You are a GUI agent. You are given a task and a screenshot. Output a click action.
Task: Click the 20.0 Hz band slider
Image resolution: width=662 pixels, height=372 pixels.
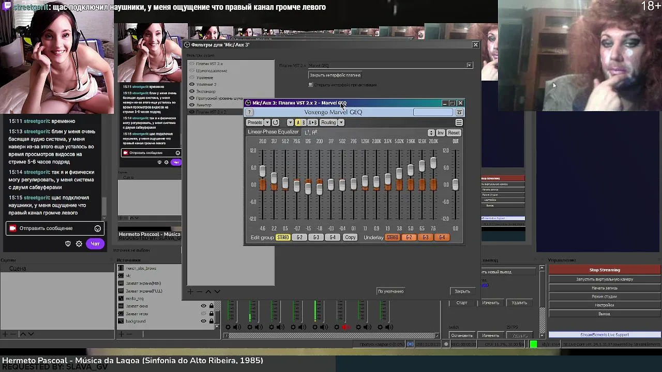pos(263,171)
